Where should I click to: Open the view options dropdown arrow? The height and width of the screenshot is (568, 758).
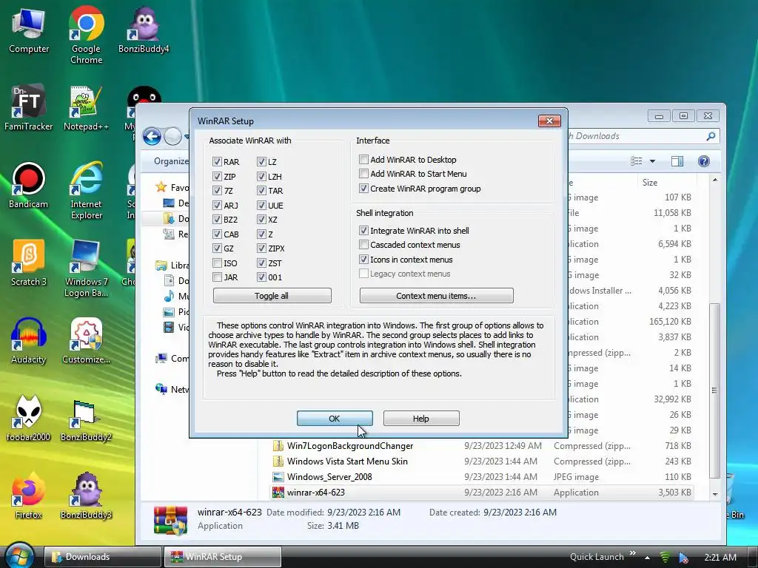tap(652, 161)
